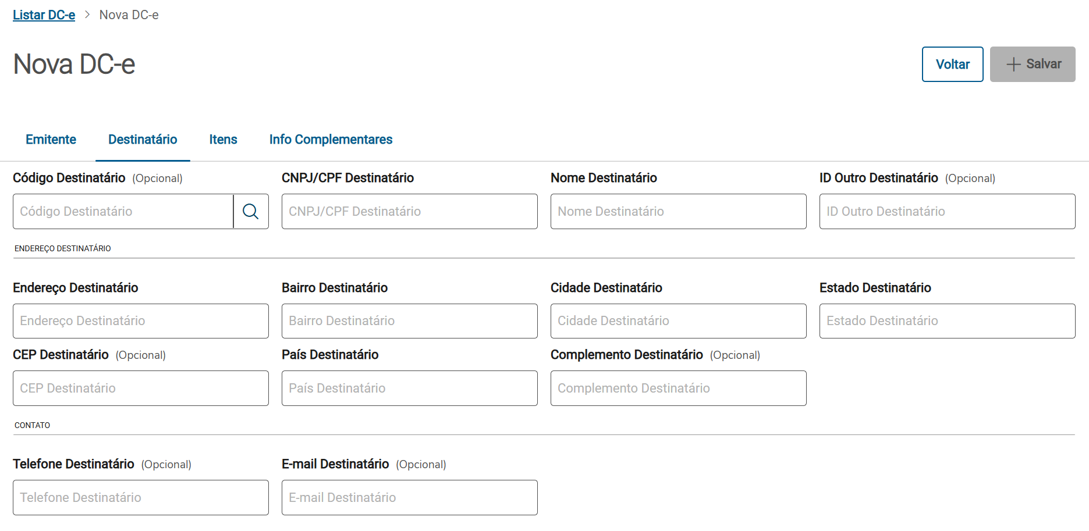Select the Destinatário tab
This screenshot has width=1089, height=531.
click(143, 140)
